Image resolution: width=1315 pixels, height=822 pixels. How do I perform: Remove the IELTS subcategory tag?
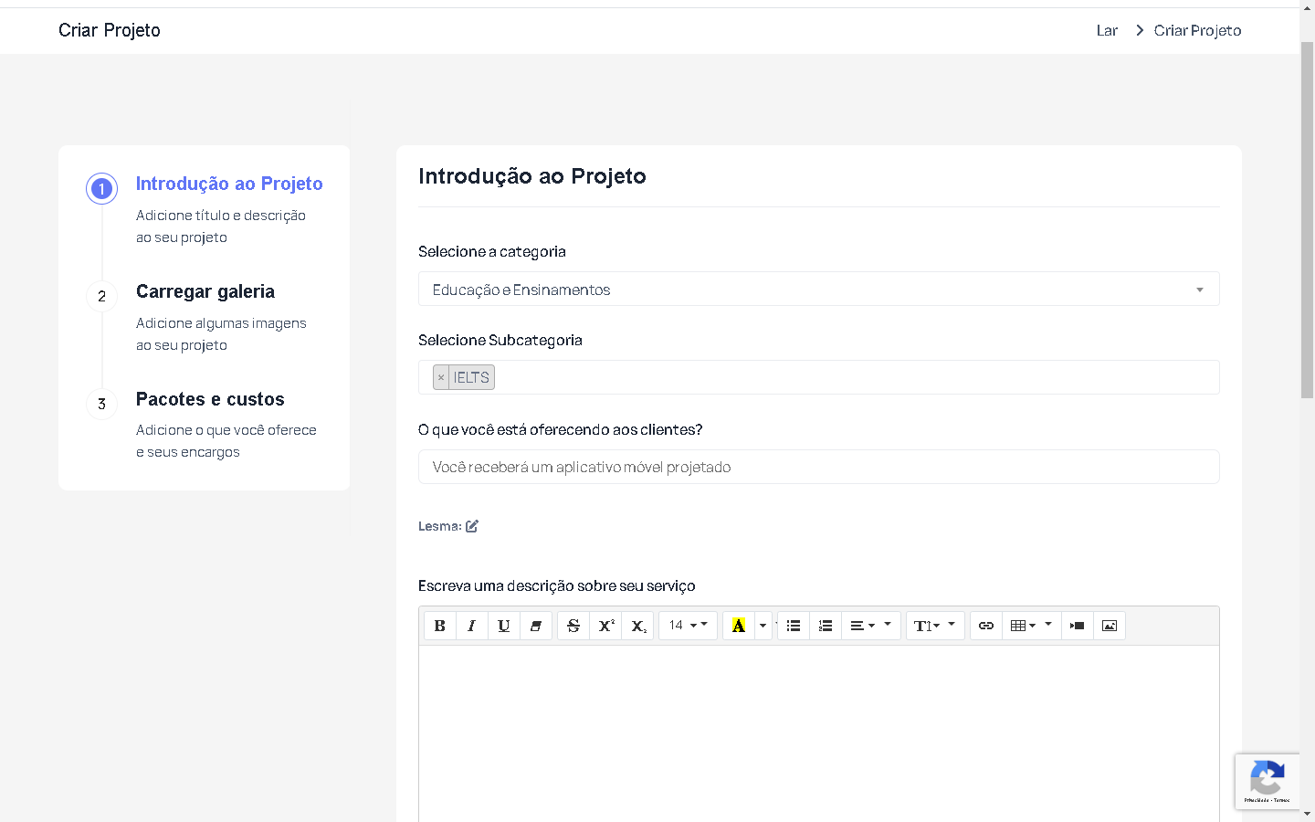click(441, 377)
